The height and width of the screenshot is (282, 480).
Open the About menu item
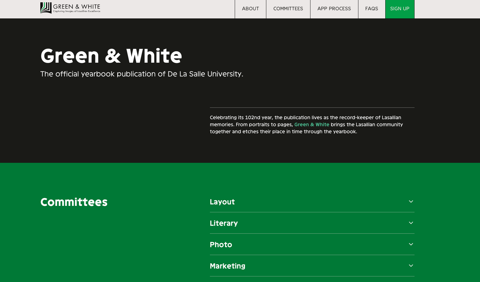click(x=251, y=9)
